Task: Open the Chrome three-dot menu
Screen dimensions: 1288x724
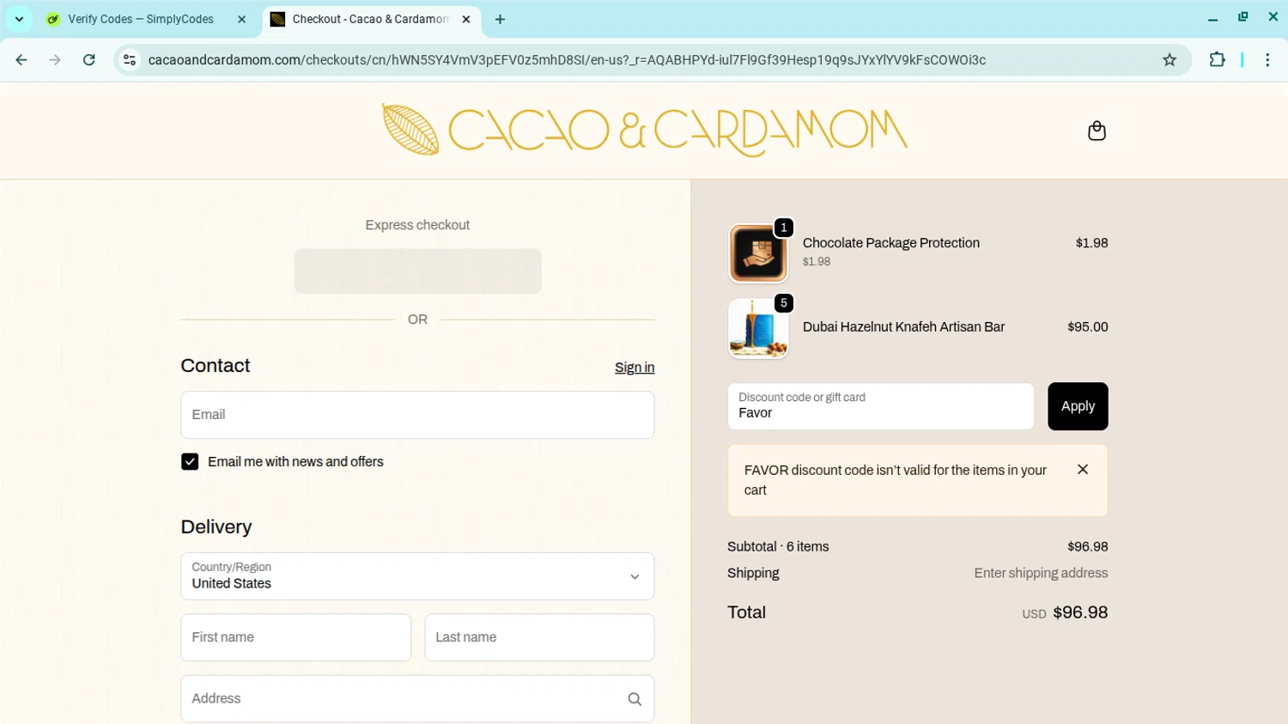Action: point(1267,60)
